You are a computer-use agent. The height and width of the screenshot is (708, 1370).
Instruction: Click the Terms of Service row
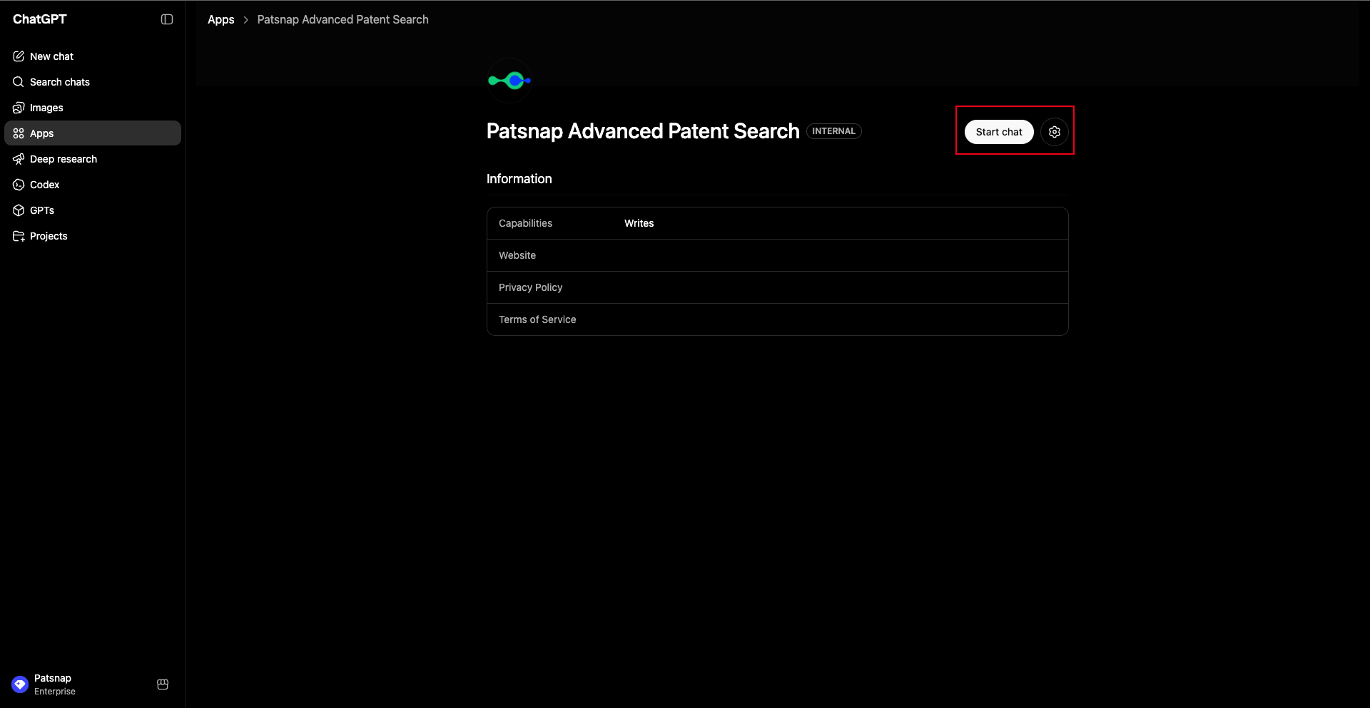[x=778, y=319]
